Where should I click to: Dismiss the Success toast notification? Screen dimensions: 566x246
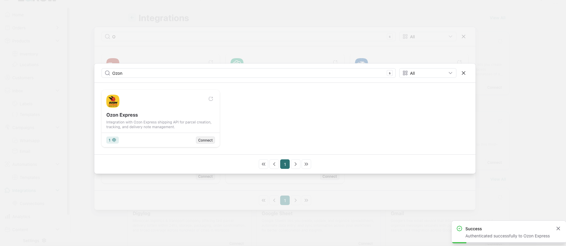click(558, 228)
